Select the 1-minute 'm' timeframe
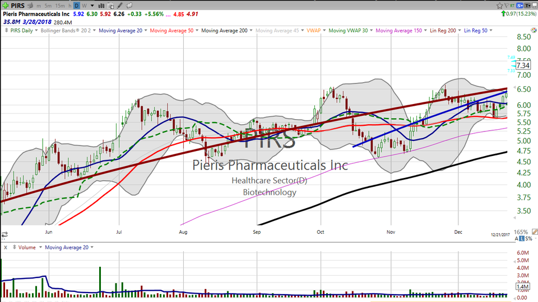Viewport: 538px width, 302px height. click(x=39, y=6)
